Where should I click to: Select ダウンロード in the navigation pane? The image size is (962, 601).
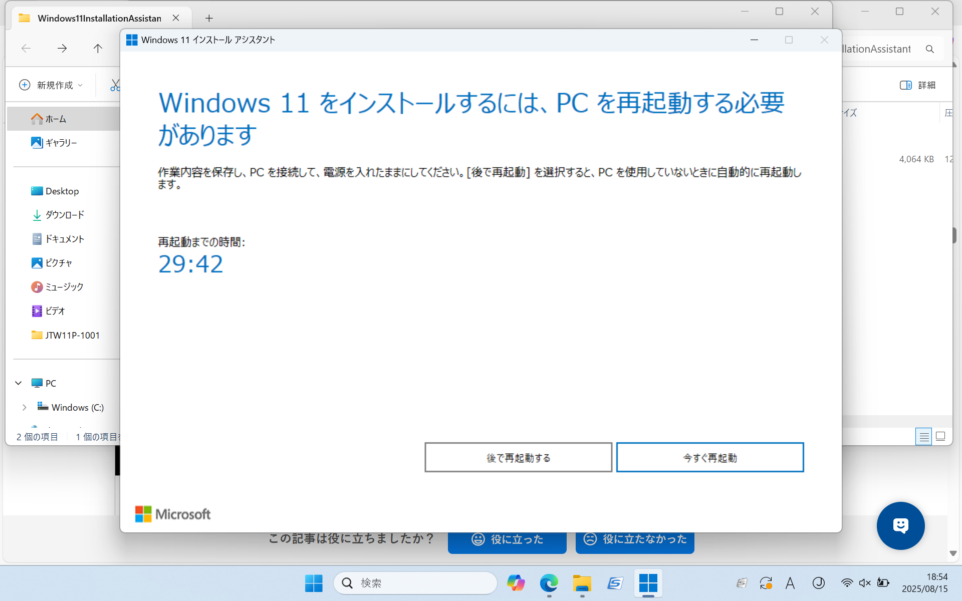[65, 215]
